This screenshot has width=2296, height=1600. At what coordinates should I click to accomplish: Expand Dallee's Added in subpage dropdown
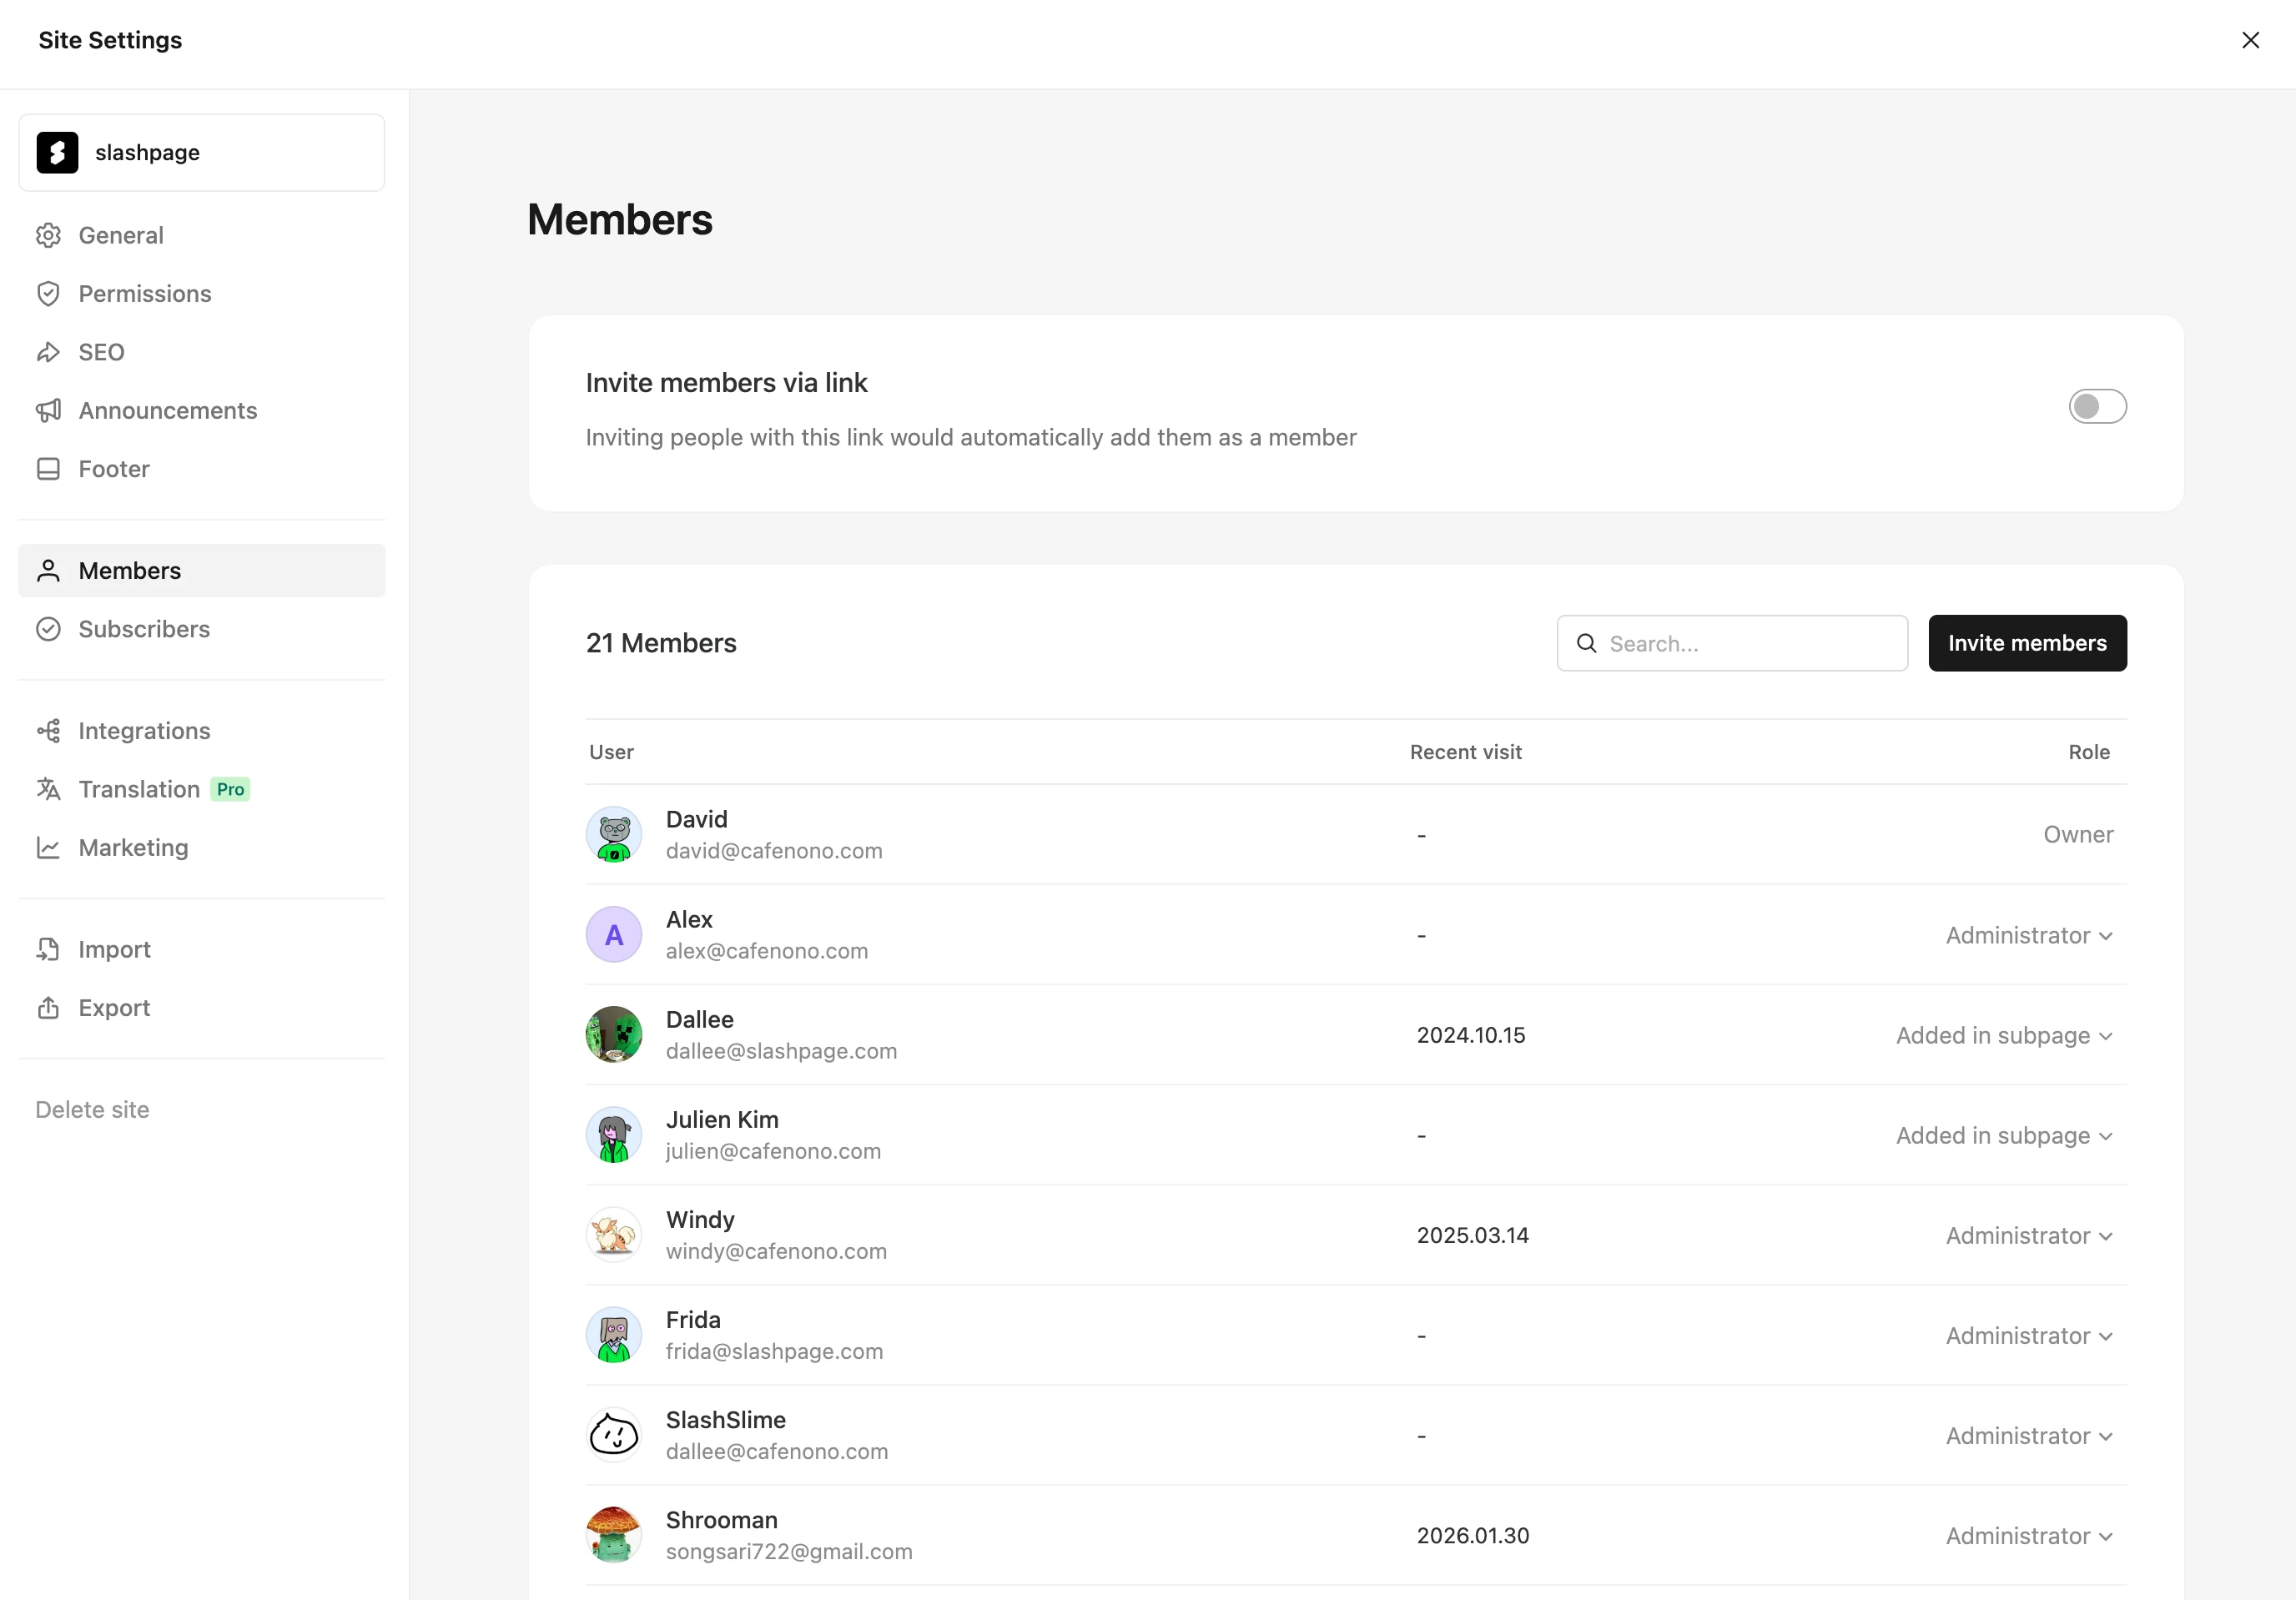coord(2003,1036)
